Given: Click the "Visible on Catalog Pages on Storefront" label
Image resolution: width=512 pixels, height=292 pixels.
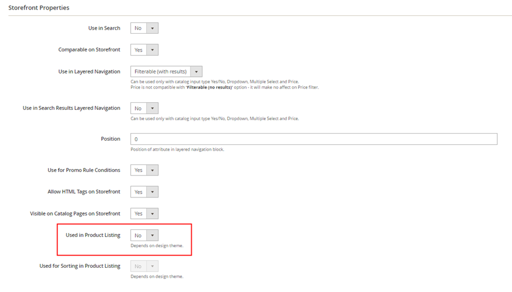Looking at the screenshot, I should tap(75, 213).
